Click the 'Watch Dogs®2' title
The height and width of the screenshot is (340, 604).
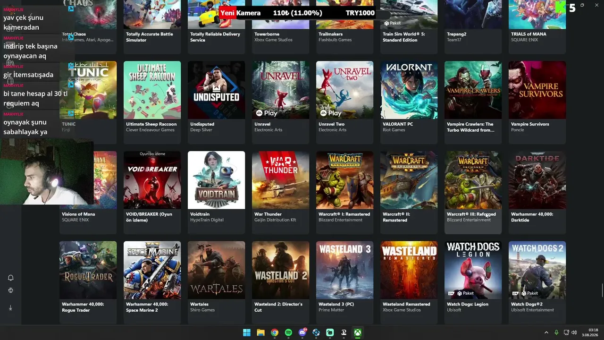point(527,304)
